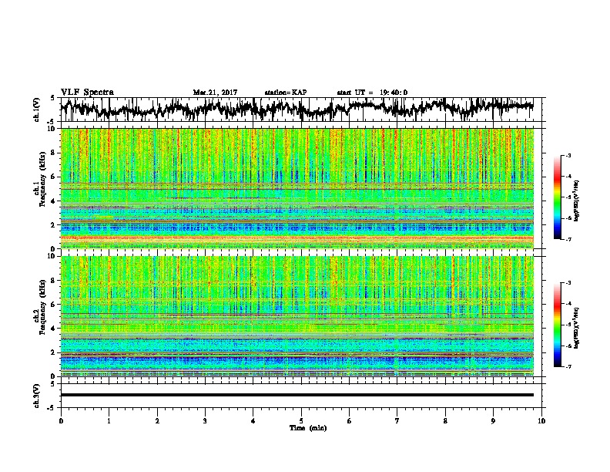Click the ch.2 spectrogram panel
This screenshot has height=472, width=610.
coord(297,316)
